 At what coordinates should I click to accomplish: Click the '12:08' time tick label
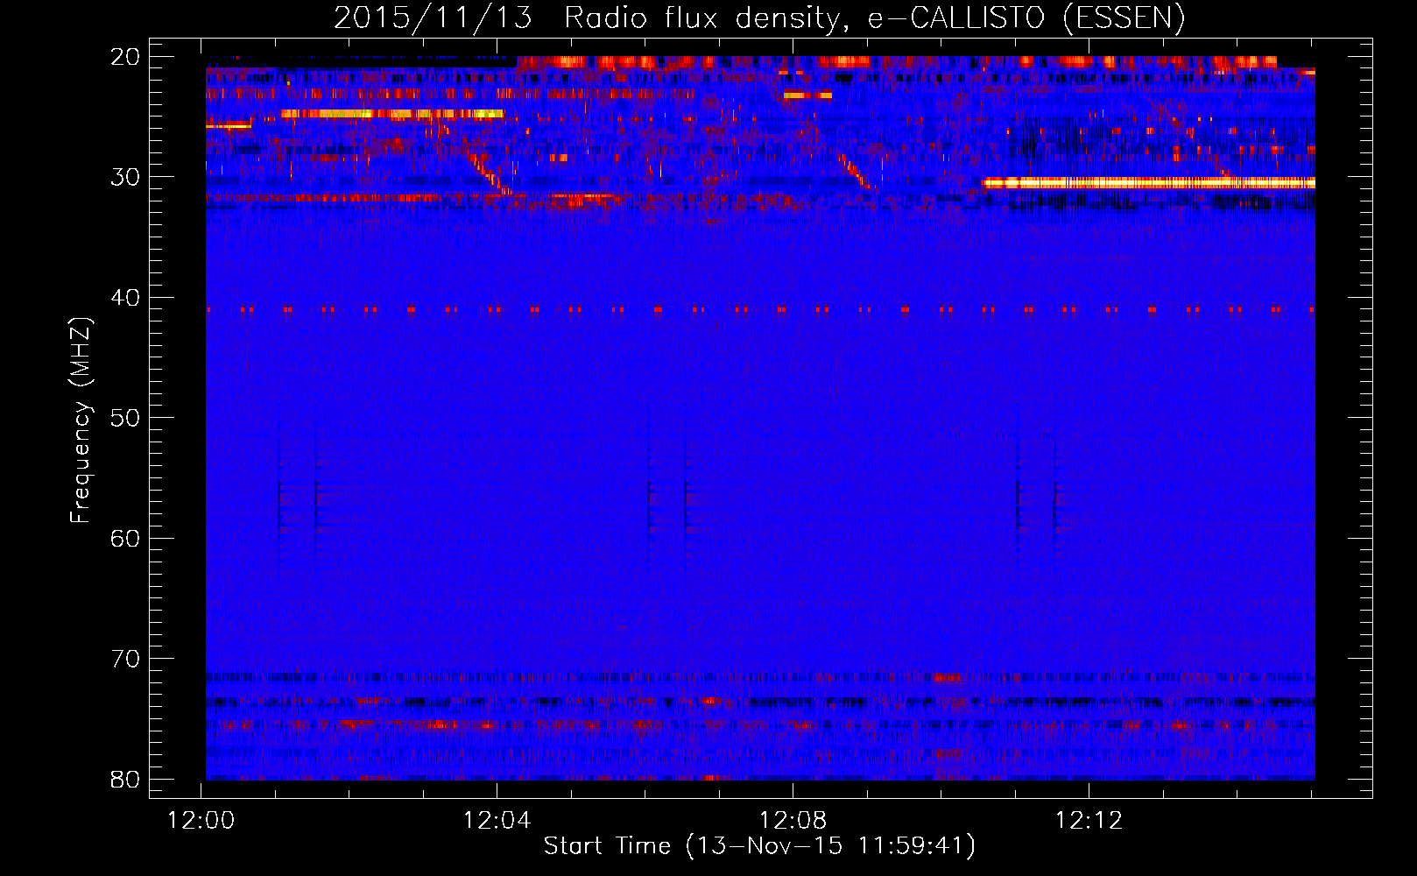793,821
